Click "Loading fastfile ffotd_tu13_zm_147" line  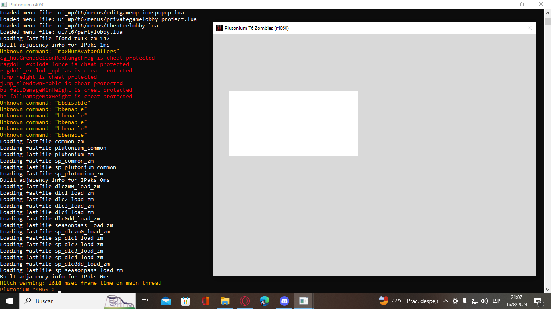(x=55, y=39)
